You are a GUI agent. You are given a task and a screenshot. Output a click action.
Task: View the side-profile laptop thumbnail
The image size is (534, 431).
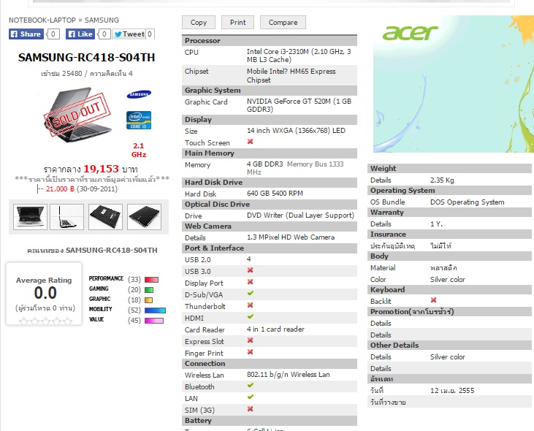66,217
